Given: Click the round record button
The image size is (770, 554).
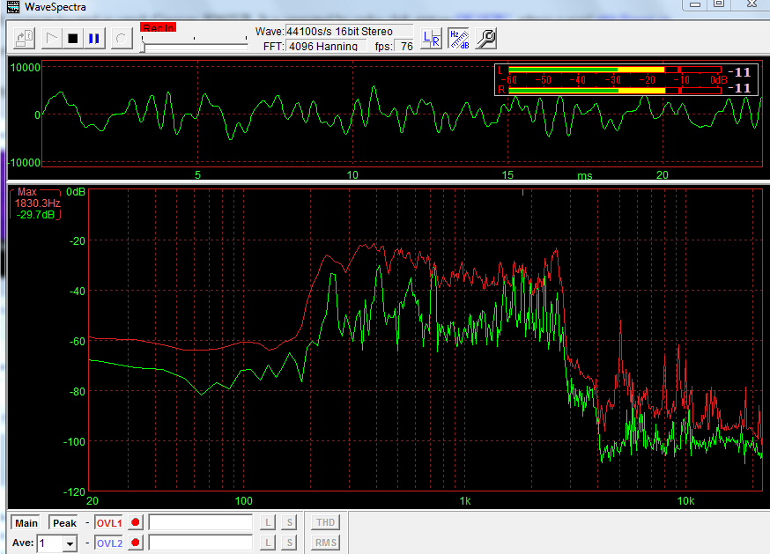Looking at the screenshot, I should point(121,39).
